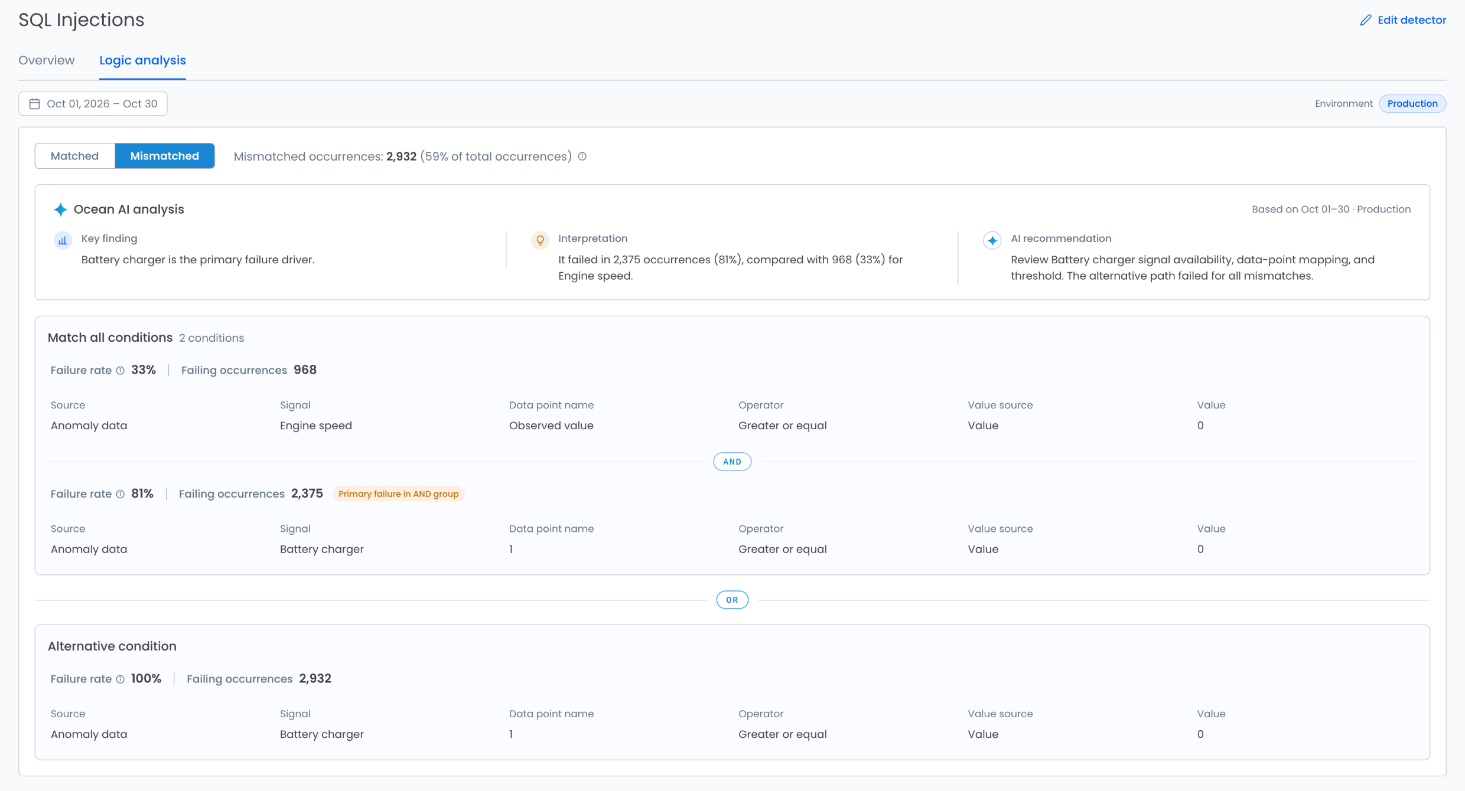This screenshot has width=1465, height=791.
Task: Click Battery charger is the primary failure driver
Action: (x=198, y=260)
